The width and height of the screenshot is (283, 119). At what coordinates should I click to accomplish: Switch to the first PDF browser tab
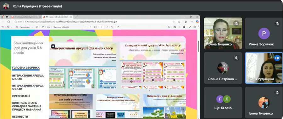(x=25, y=17)
